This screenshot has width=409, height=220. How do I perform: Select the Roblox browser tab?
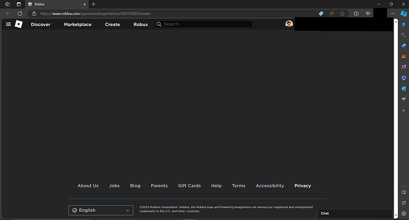56,4
